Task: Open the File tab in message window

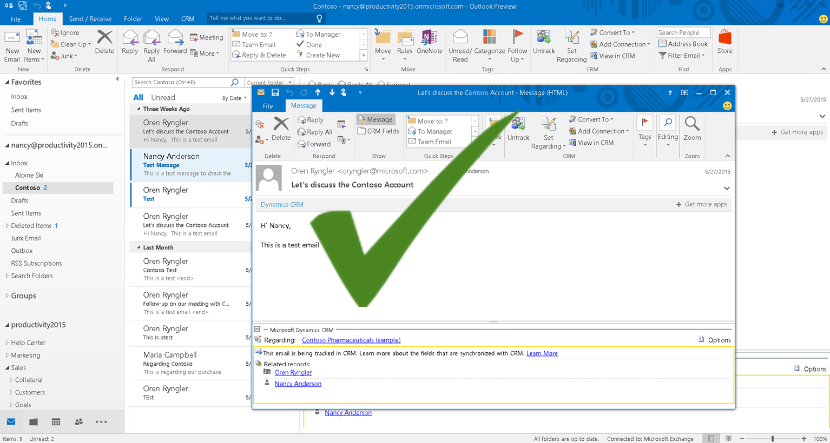Action: tap(268, 106)
